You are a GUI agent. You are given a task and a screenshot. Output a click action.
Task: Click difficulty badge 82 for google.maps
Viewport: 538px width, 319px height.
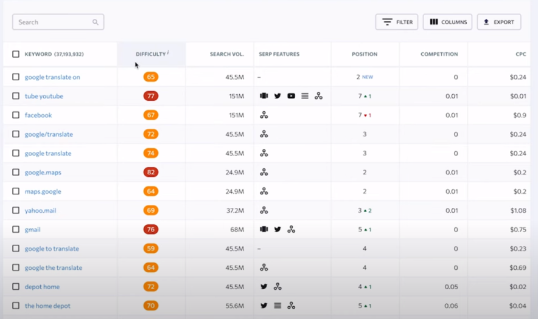pos(151,173)
